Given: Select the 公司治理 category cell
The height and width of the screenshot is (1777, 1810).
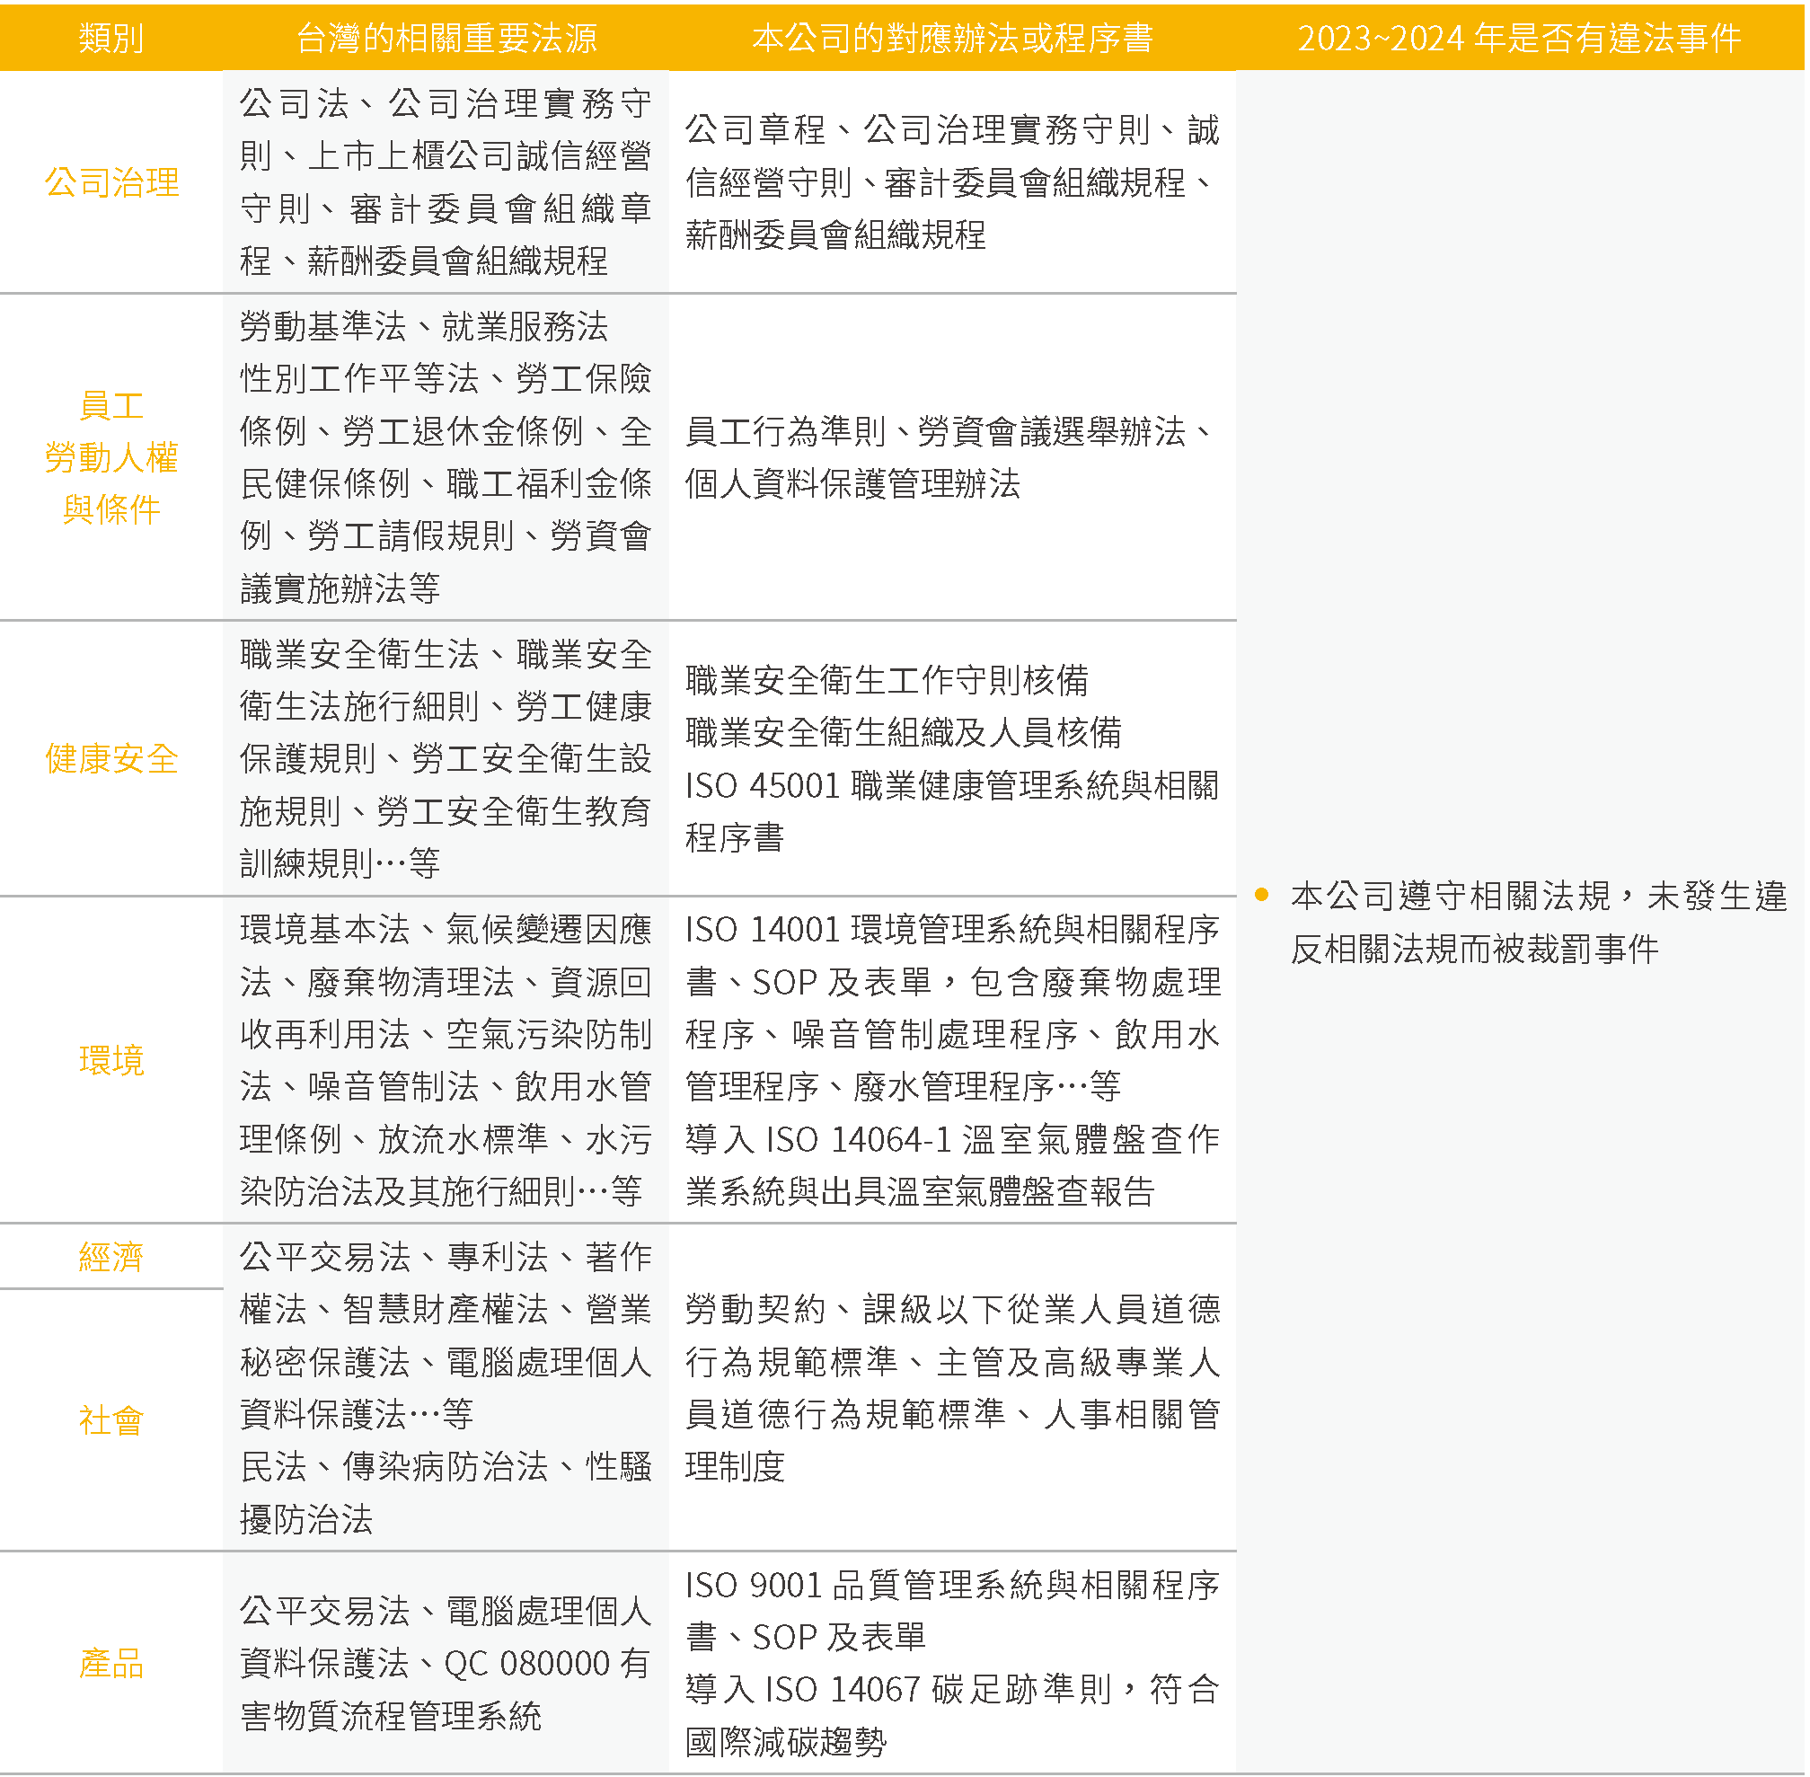Looking at the screenshot, I should click(111, 183).
